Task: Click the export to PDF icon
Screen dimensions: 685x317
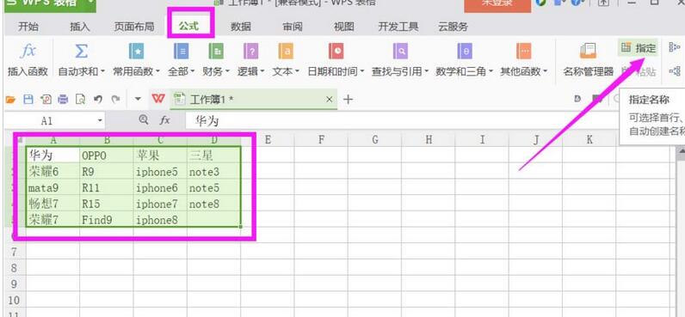Action: [46, 100]
